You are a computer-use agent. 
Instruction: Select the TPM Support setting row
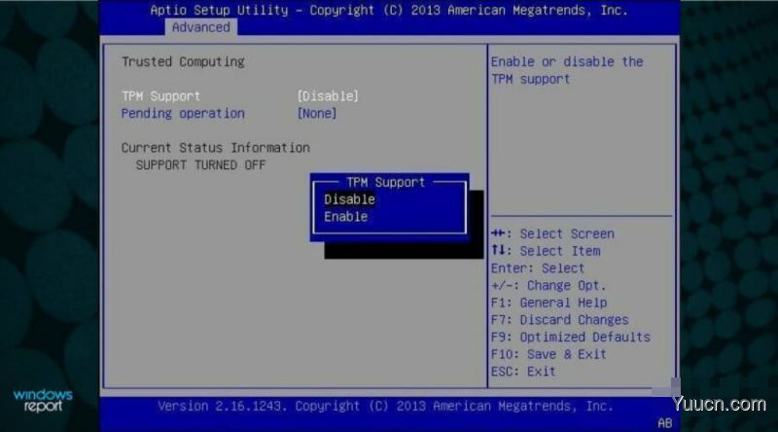(240, 95)
